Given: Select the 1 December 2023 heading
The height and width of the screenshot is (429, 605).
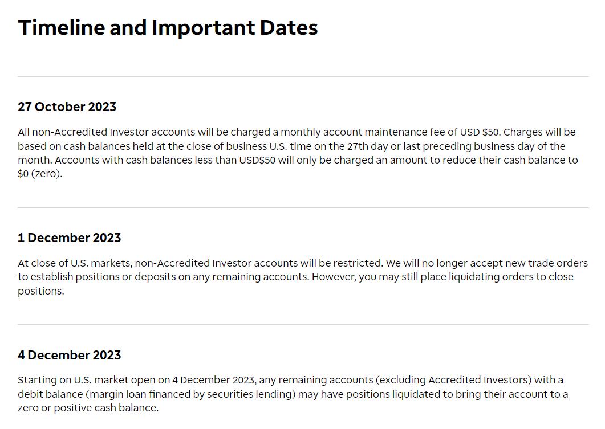Looking at the screenshot, I should [x=70, y=238].
